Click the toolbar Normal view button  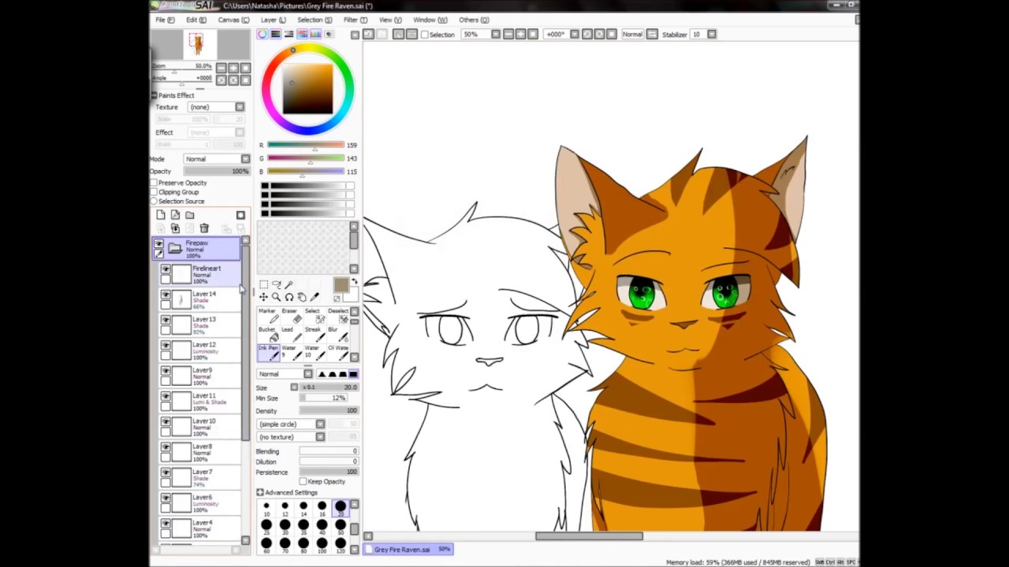632,34
